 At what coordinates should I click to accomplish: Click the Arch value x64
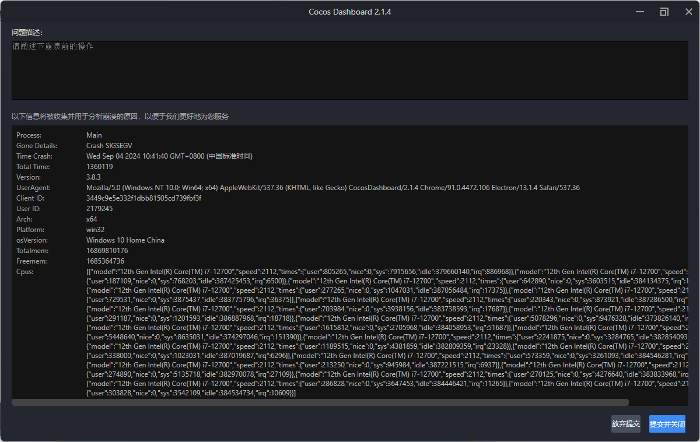92,219
